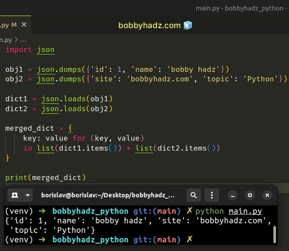Click 'list' before dict2.items()

(144, 148)
